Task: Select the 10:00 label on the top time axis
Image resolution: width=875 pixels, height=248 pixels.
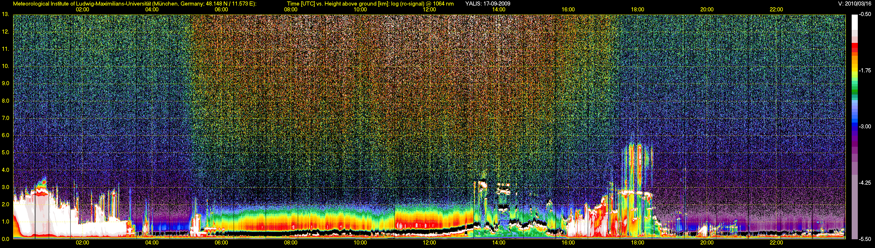Action: [x=360, y=10]
